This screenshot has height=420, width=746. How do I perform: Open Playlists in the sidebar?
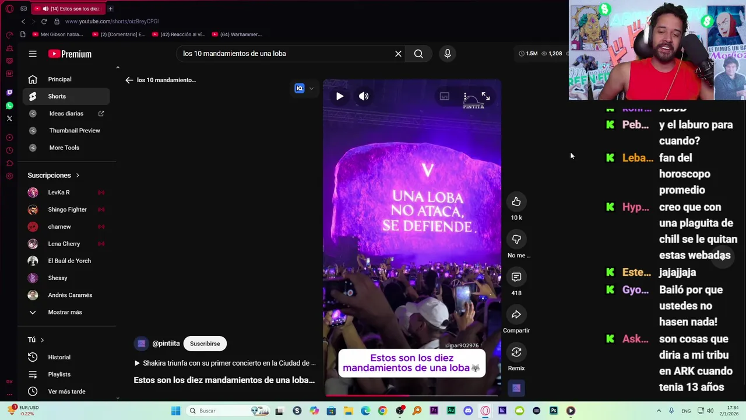click(66, 374)
